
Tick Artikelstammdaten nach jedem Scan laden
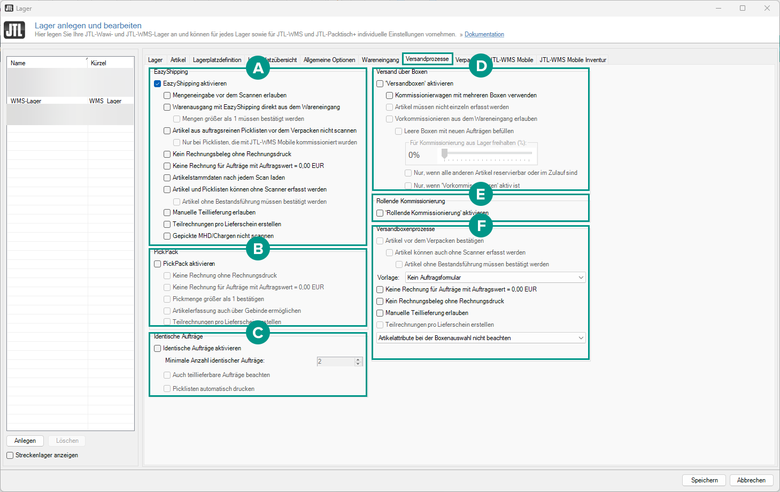(167, 178)
